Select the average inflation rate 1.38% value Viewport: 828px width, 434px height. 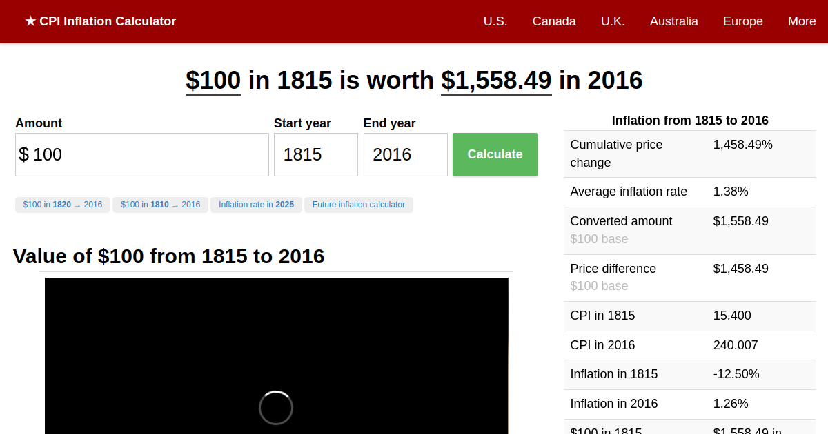tap(731, 192)
